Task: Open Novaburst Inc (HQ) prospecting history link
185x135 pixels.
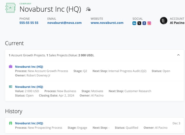Action: point(29,123)
